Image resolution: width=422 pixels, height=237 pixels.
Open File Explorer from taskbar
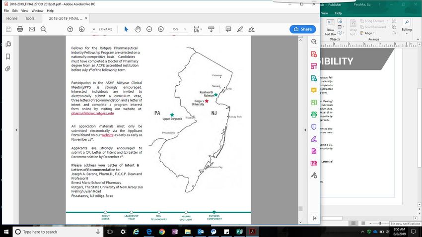pos(188,232)
